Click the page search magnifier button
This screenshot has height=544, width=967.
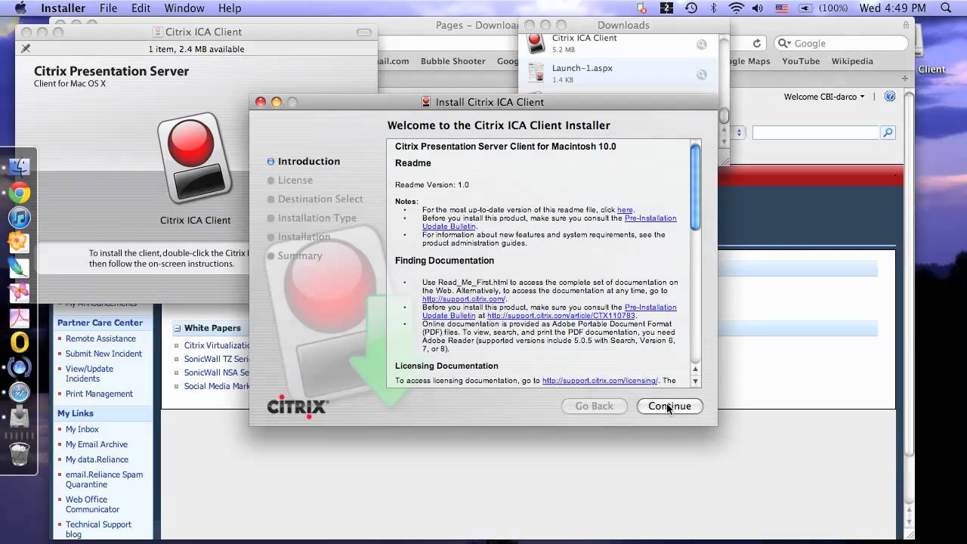pyautogui.click(x=888, y=132)
